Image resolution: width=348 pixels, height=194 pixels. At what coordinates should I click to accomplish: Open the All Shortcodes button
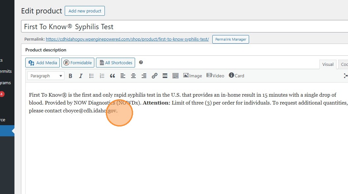(115, 63)
